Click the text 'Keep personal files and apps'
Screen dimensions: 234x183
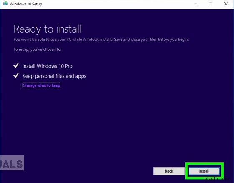(54, 76)
